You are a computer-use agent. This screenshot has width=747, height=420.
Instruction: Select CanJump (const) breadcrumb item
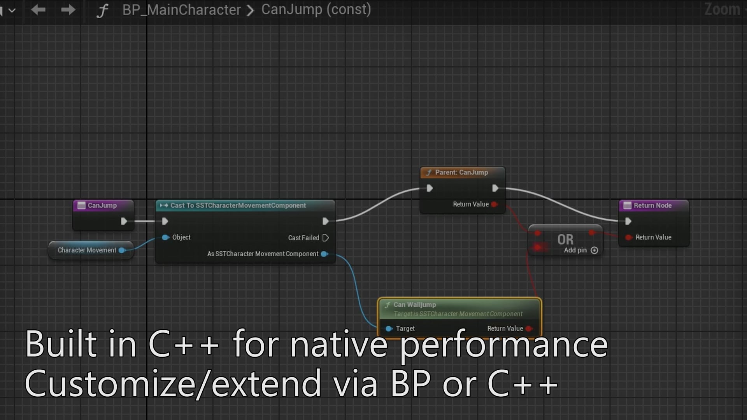point(316,9)
